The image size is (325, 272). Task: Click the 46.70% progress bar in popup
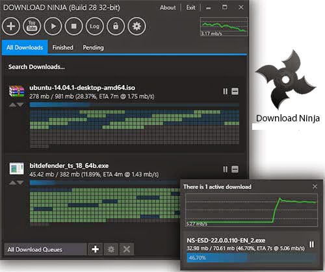point(252,258)
